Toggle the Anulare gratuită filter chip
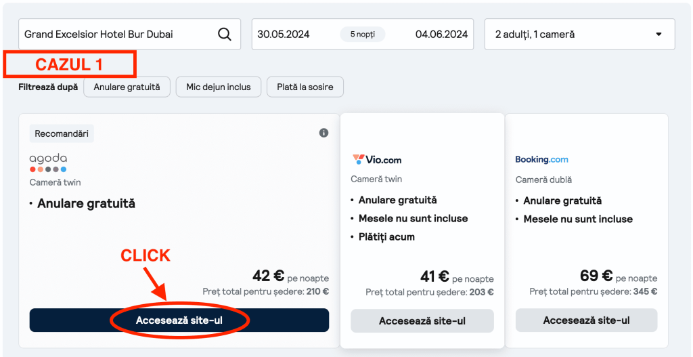Image resolution: width=693 pixels, height=357 pixels. click(127, 87)
